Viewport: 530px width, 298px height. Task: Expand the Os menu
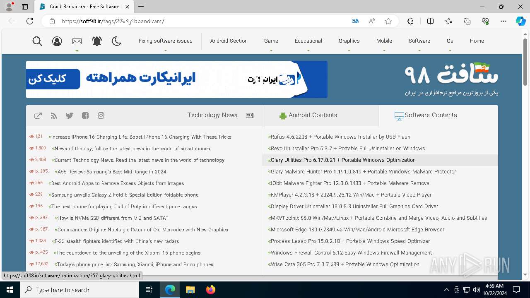click(450, 41)
